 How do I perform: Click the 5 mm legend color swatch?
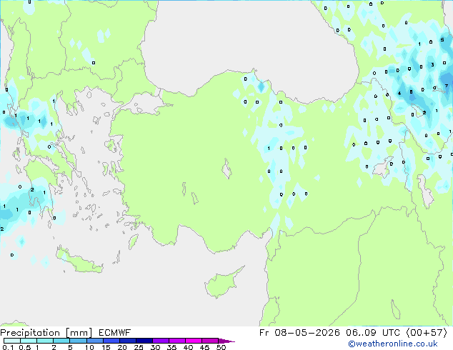78,341
